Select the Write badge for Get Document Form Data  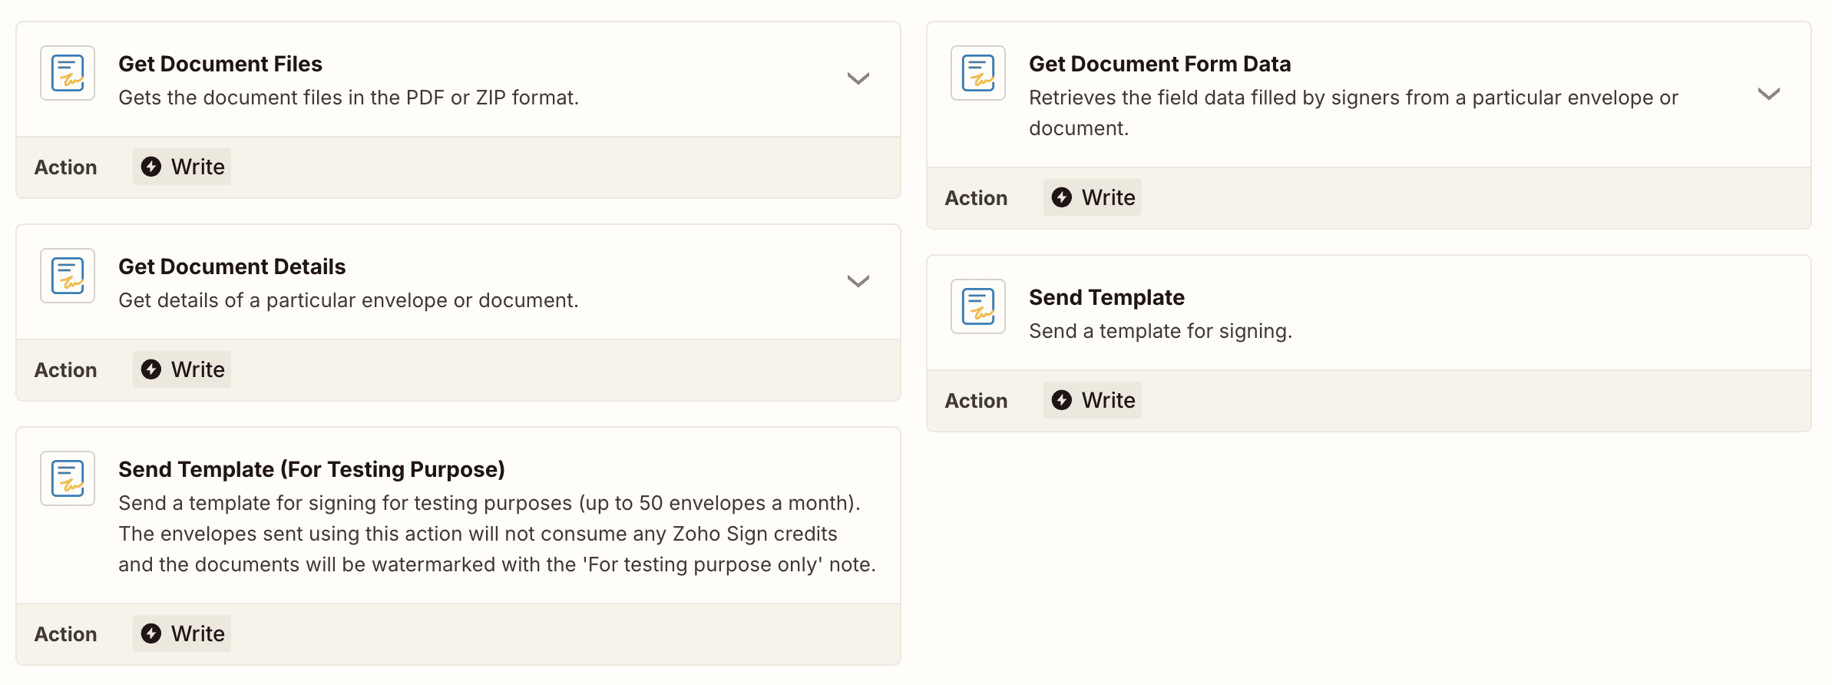(x=1092, y=197)
